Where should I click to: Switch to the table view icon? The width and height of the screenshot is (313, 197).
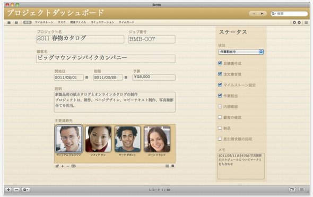coord(16,23)
